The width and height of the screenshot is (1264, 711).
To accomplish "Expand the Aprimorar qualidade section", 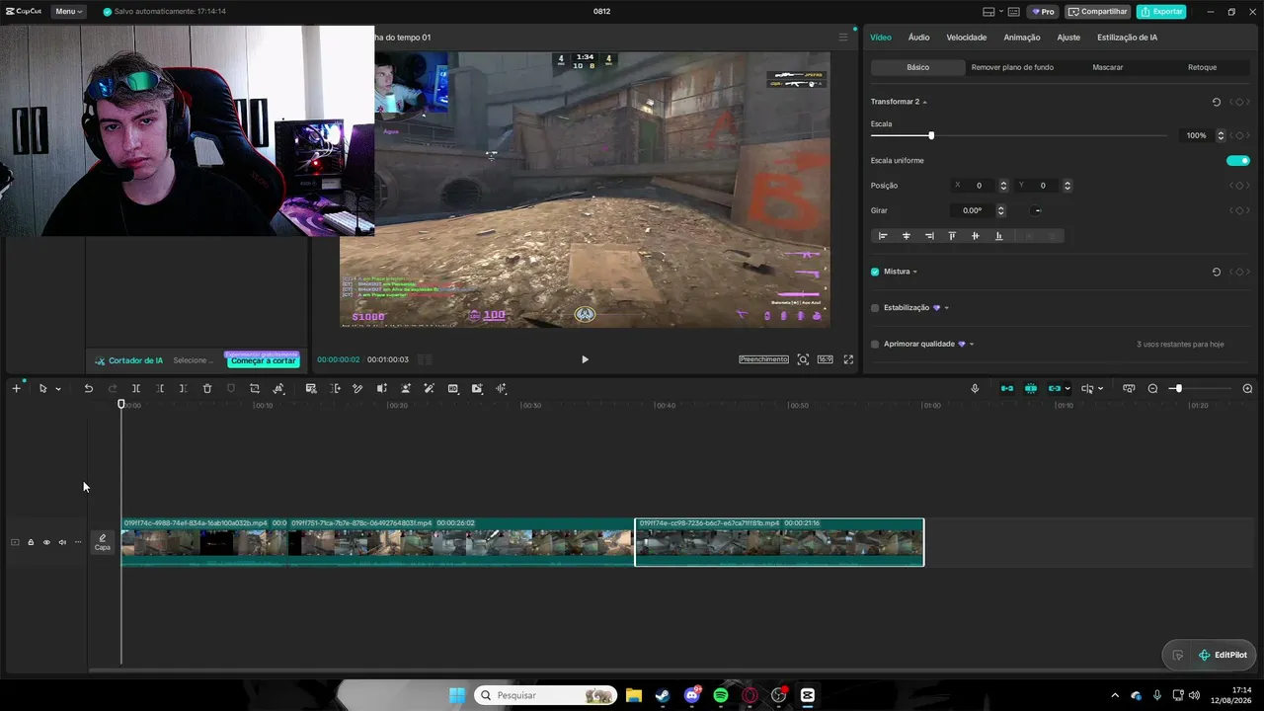I will click(x=972, y=345).
